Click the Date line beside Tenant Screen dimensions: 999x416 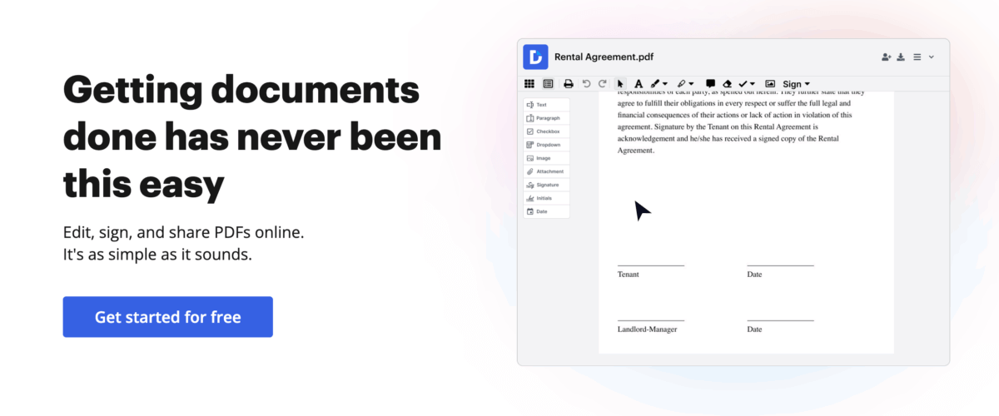780,265
